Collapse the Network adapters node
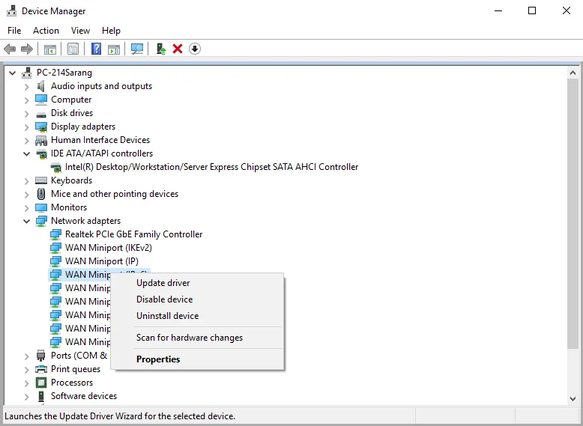 [x=26, y=221]
